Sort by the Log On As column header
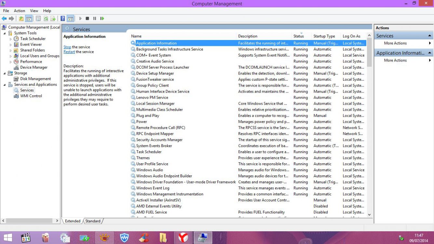This screenshot has width=434, height=244. tap(354, 36)
